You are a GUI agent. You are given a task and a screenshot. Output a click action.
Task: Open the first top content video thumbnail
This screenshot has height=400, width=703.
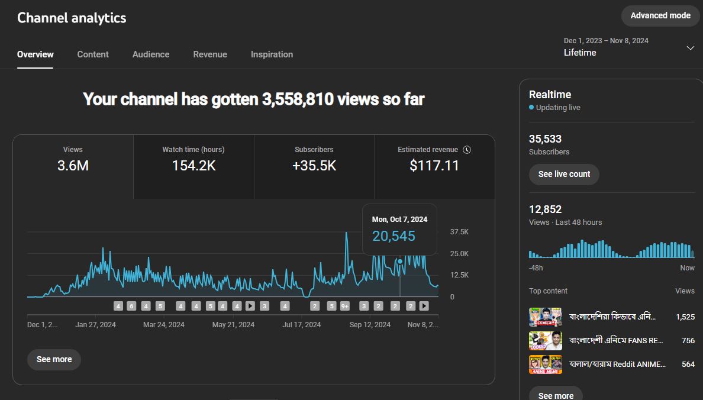545,317
